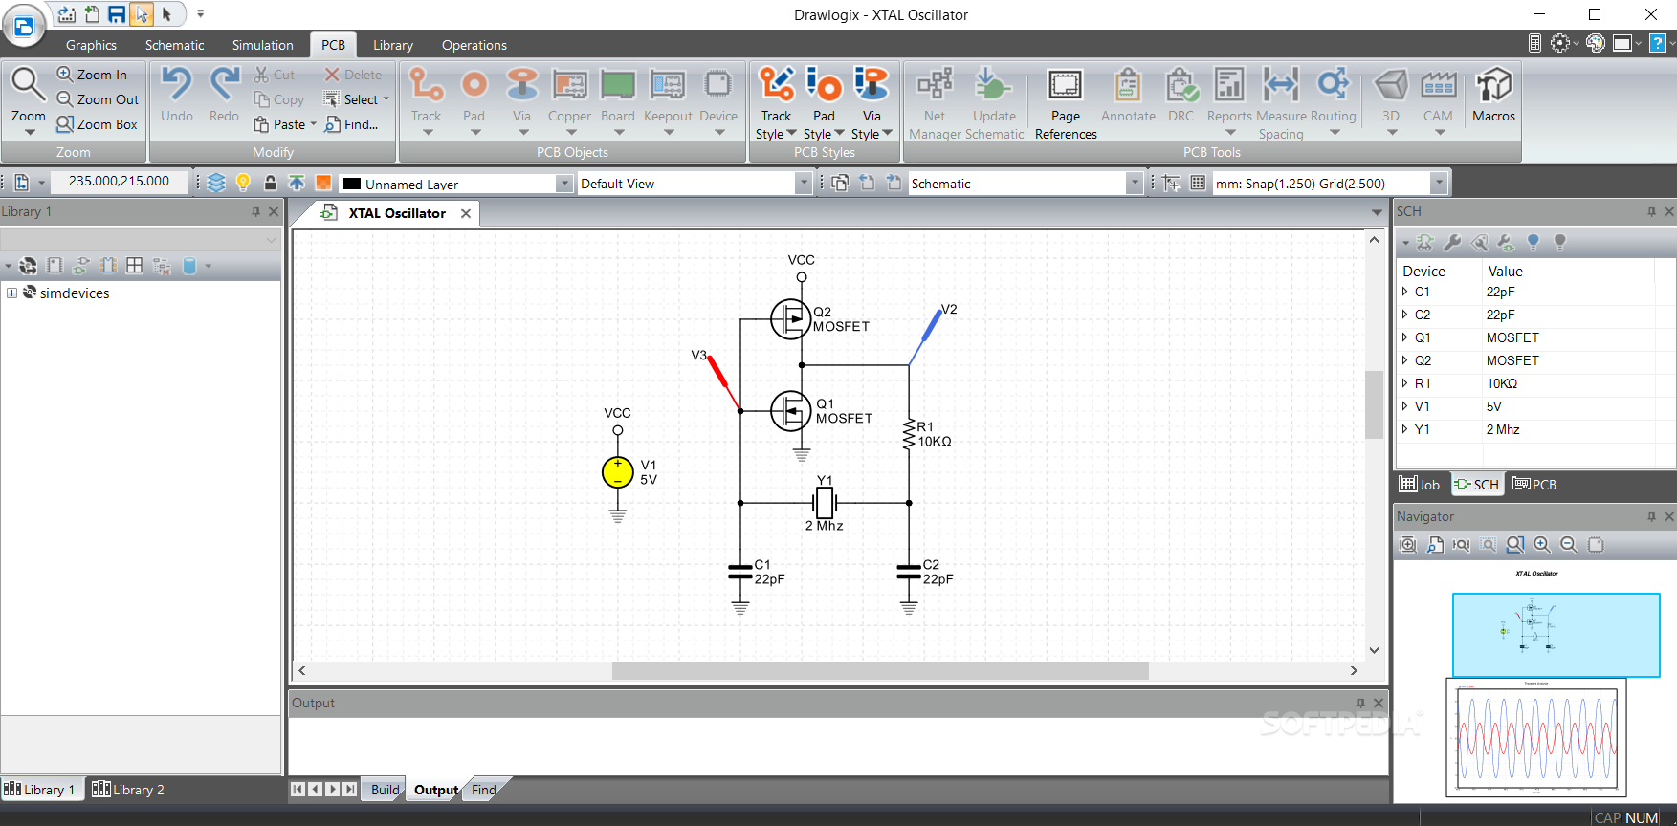Toggle the yellow lightbulb highlight icon

click(243, 183)
